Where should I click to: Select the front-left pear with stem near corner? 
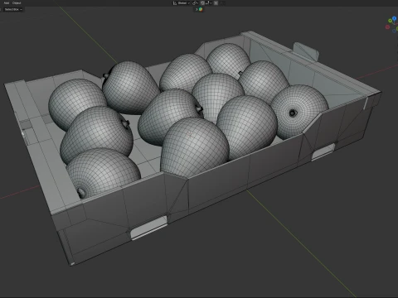pyautogui.click(x=103, y=173)
